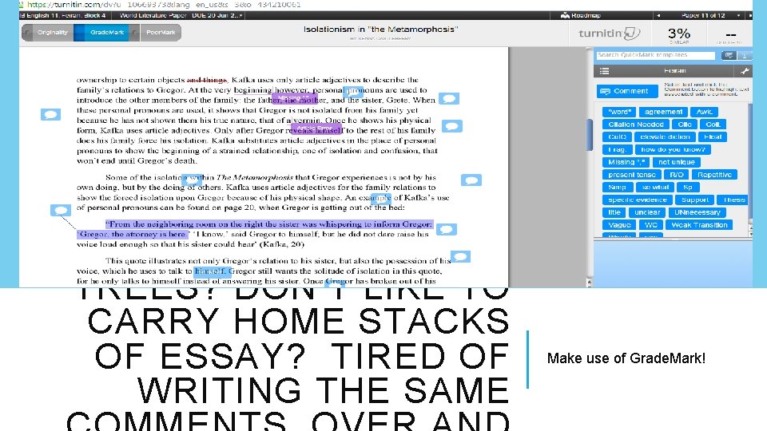This screenshot has height=431, width=767.
Task: Click the document vertical scrollbar thumb
Action: point(590,134)
